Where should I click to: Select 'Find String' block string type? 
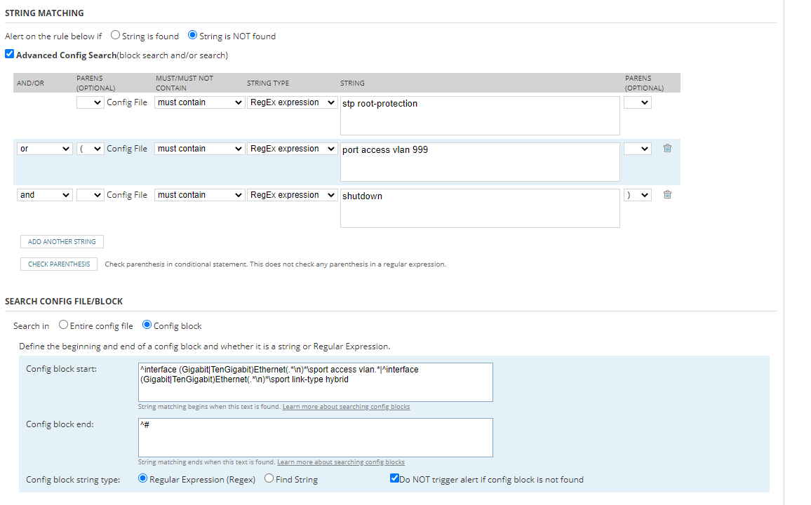click(269, 478)
